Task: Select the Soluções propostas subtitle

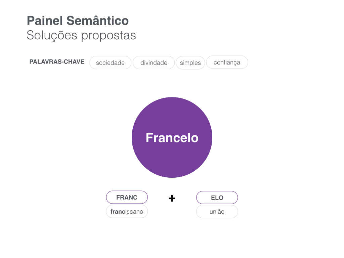Action: click(x=81, y=35)
